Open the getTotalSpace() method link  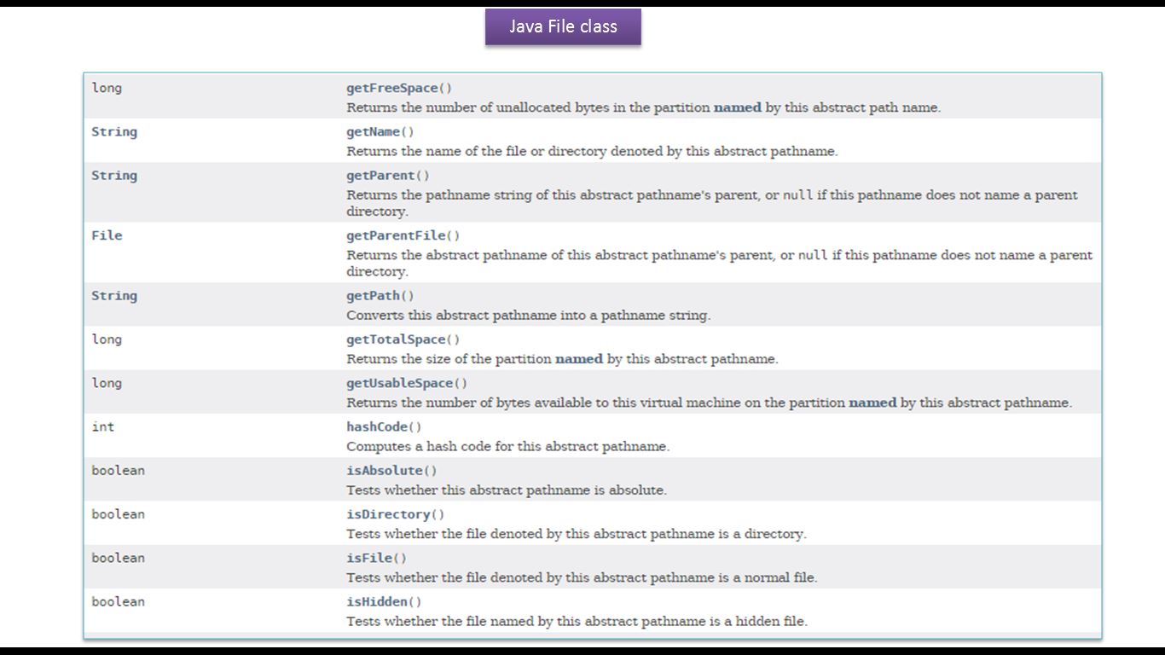(397, 339)
